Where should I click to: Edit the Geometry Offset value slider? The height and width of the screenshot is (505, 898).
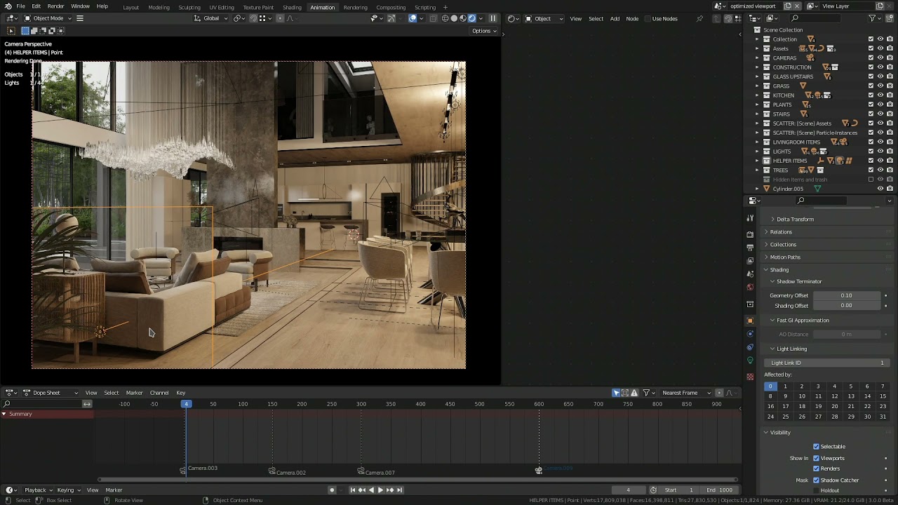(x=847, y=295)
